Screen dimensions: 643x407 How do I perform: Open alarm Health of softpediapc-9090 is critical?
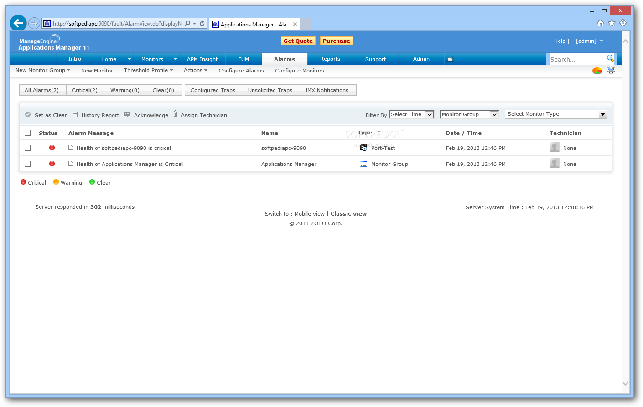point(124,148)
